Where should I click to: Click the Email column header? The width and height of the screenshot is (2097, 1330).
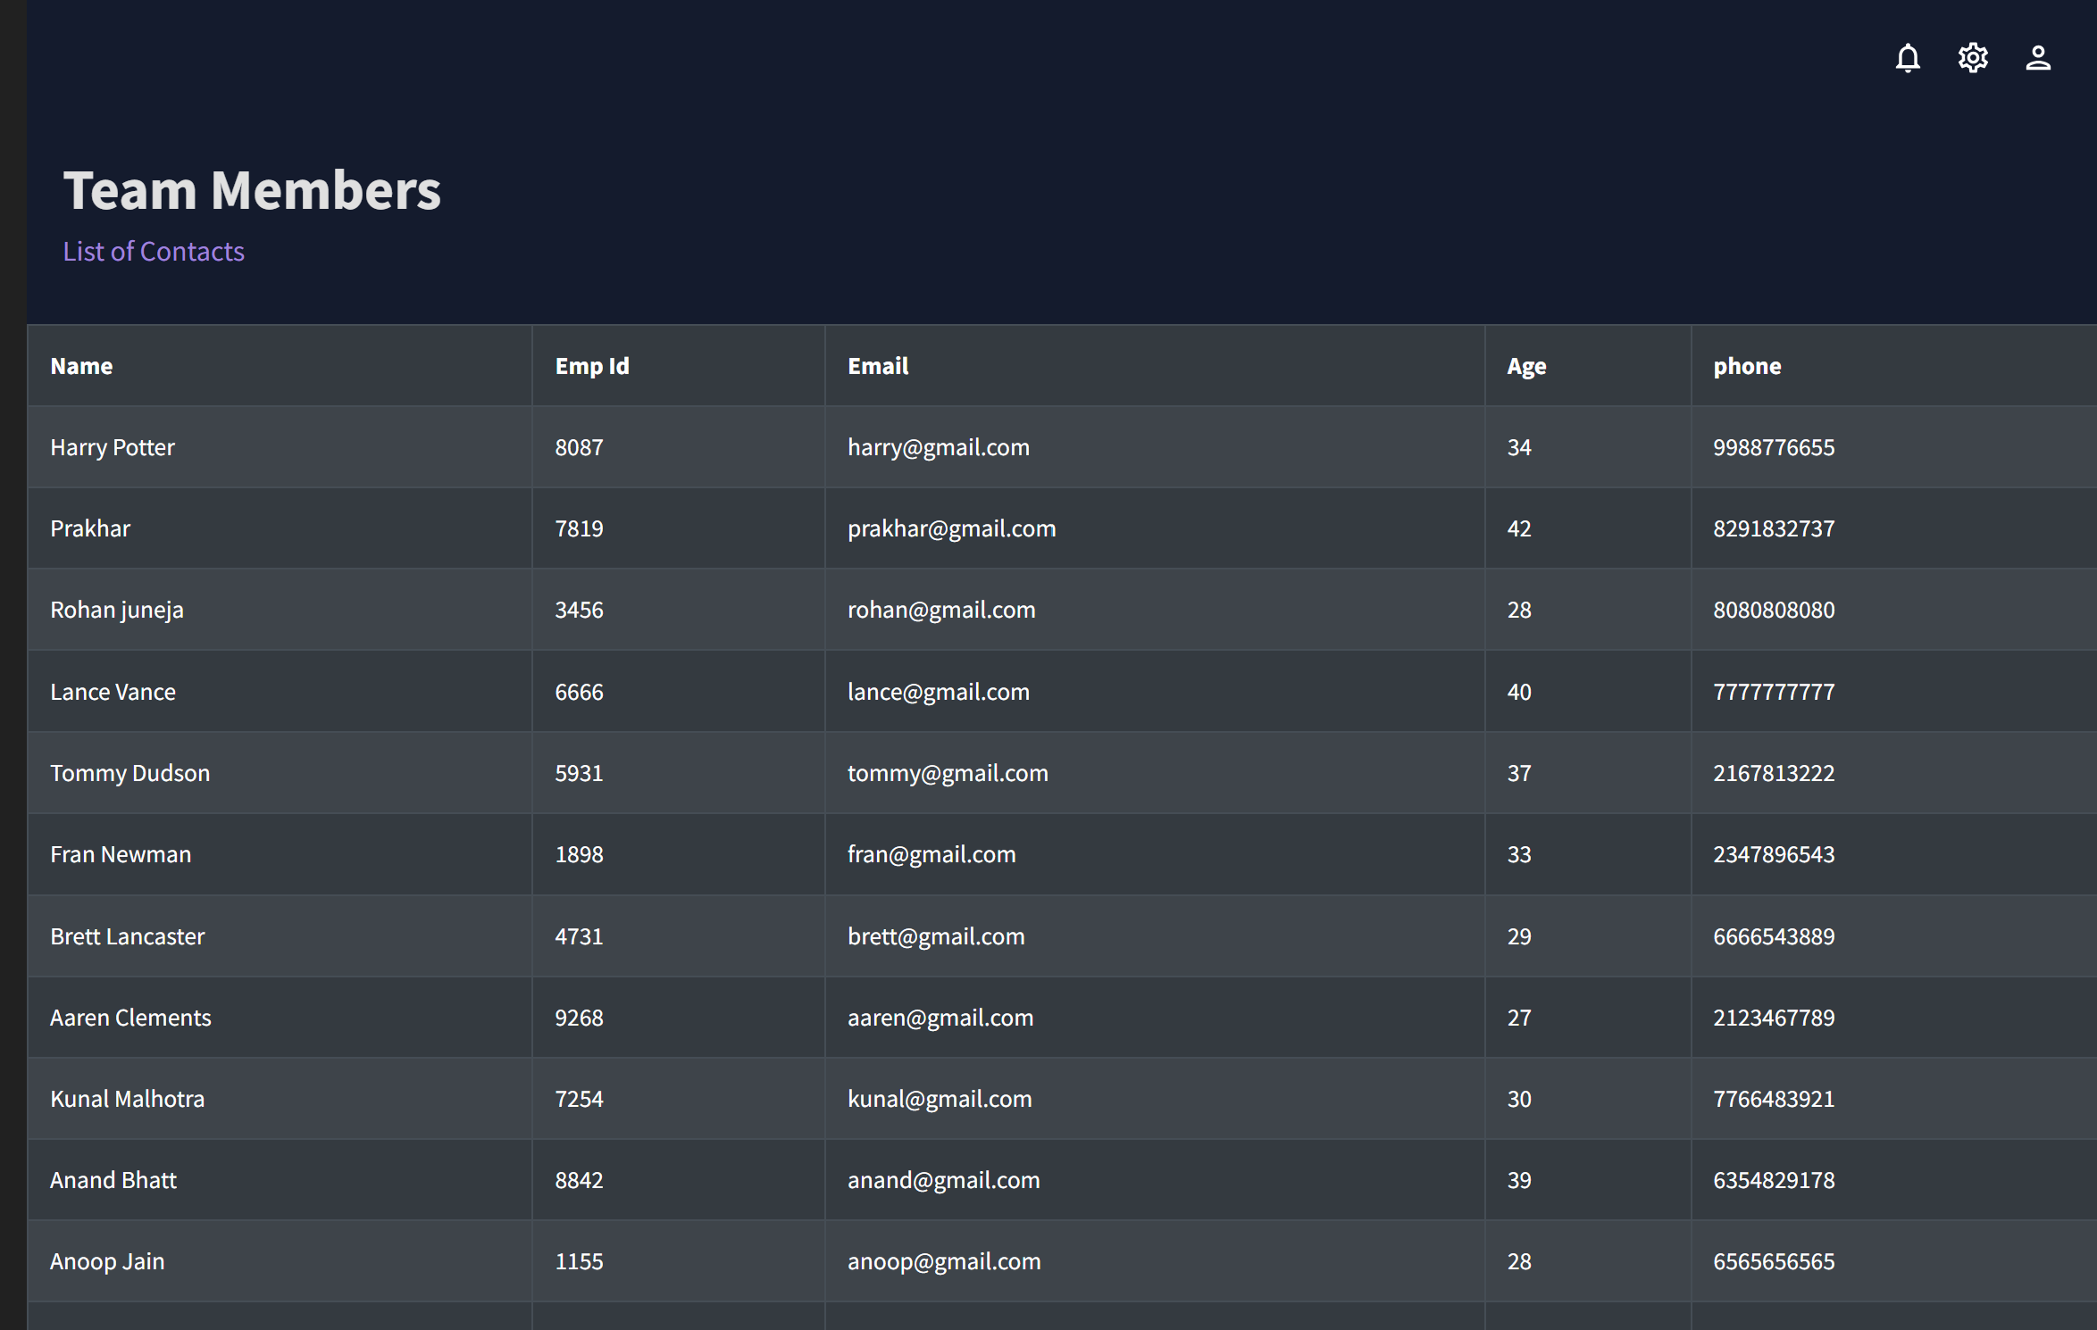click(x=878, y=366)
